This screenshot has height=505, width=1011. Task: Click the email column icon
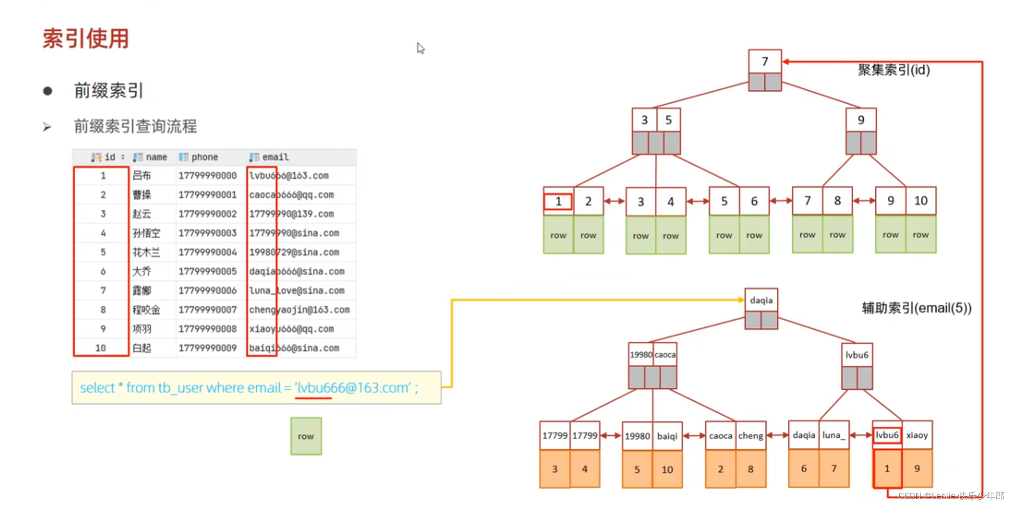click(254, 157)
